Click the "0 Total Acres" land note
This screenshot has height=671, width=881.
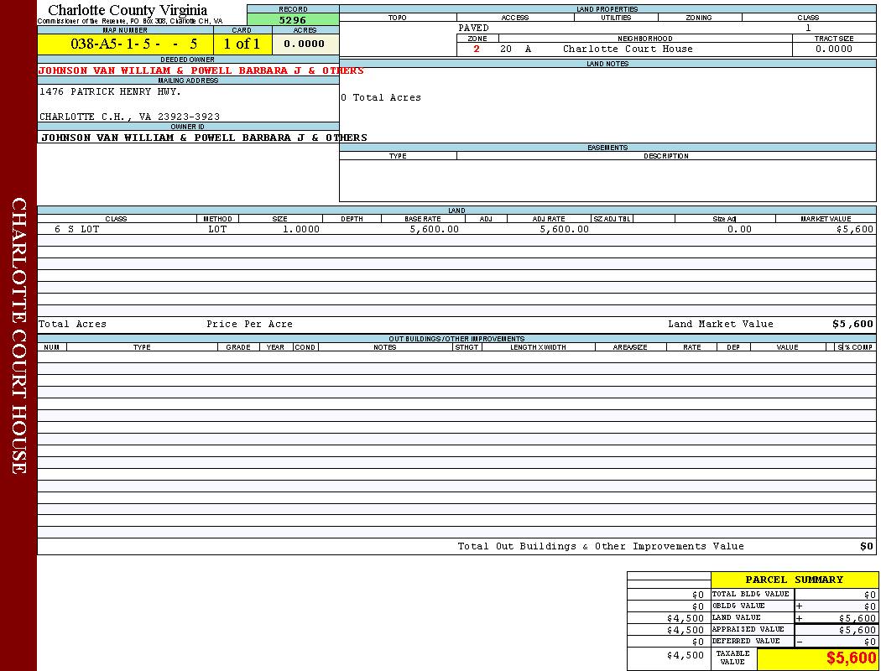click(x=381, y=98)
